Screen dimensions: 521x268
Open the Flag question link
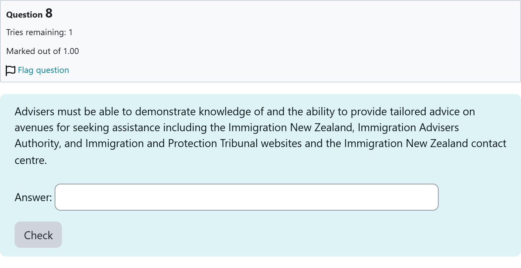coord(43,70)
